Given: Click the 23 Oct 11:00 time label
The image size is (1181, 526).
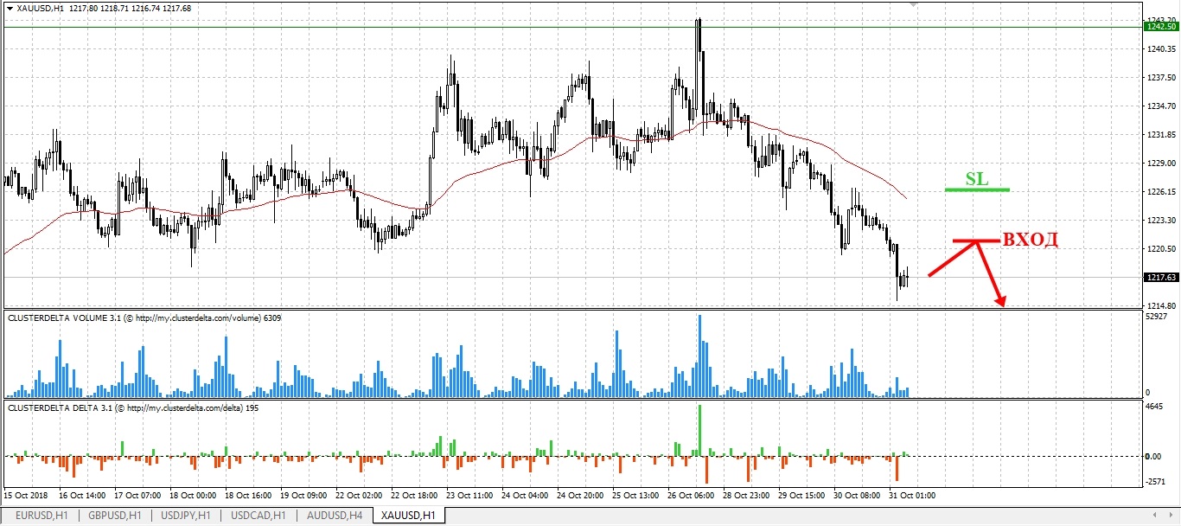Looking at the screenshot, I should point(470,496).
